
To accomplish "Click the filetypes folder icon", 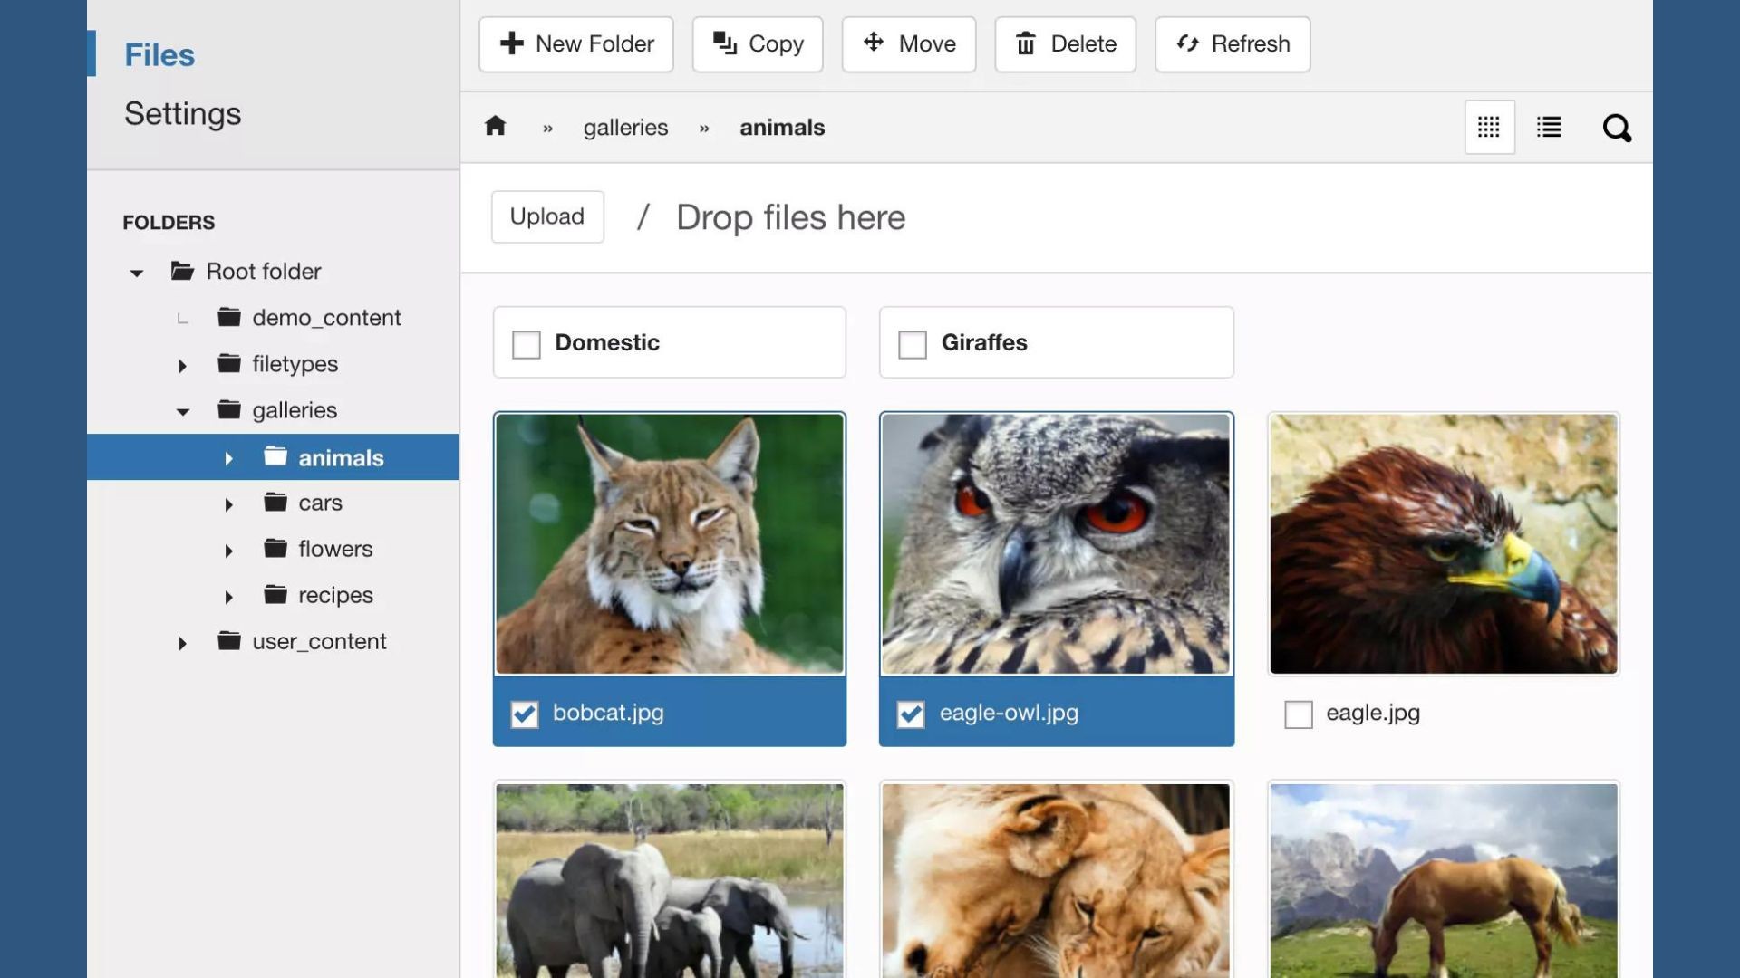I will (x=229, y=362).
